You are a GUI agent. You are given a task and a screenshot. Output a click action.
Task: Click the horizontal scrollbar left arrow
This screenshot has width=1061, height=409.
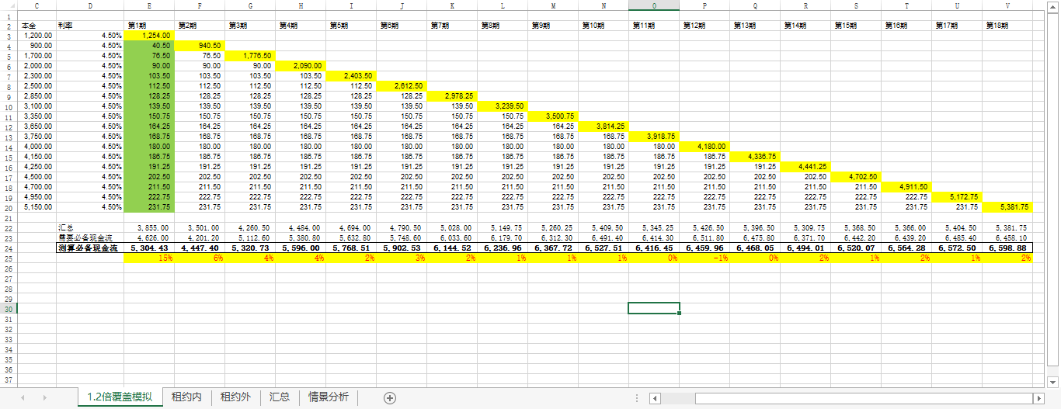[656, 398]
